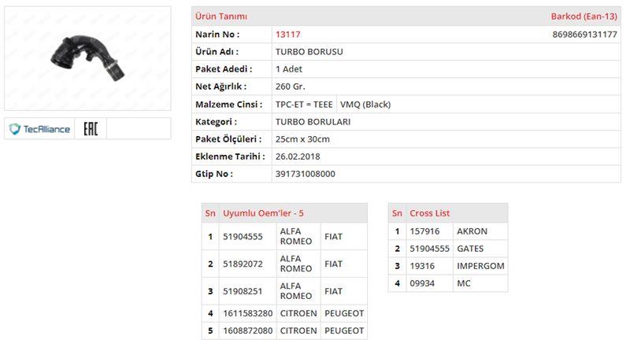This screenshot has height=347, width=630.
Task: Click FIAT in the 51908251 row
Action: click(x=333, y=291)
